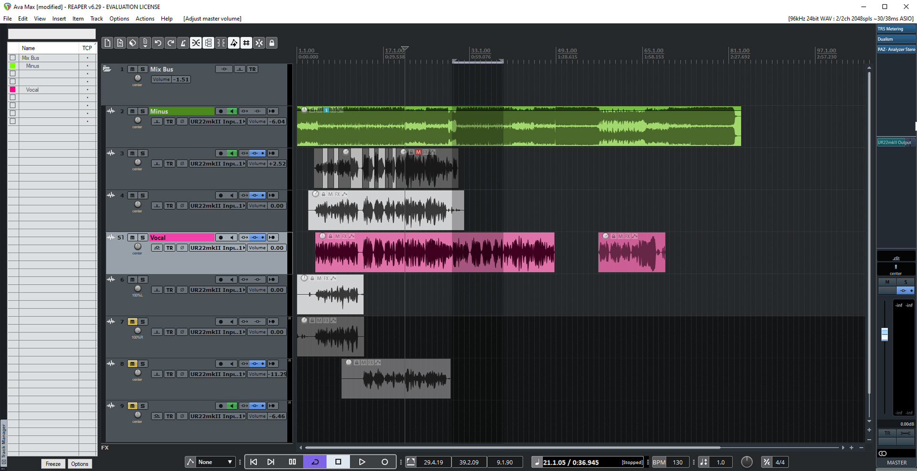Click the time selection icon in transport

(411, 462)
